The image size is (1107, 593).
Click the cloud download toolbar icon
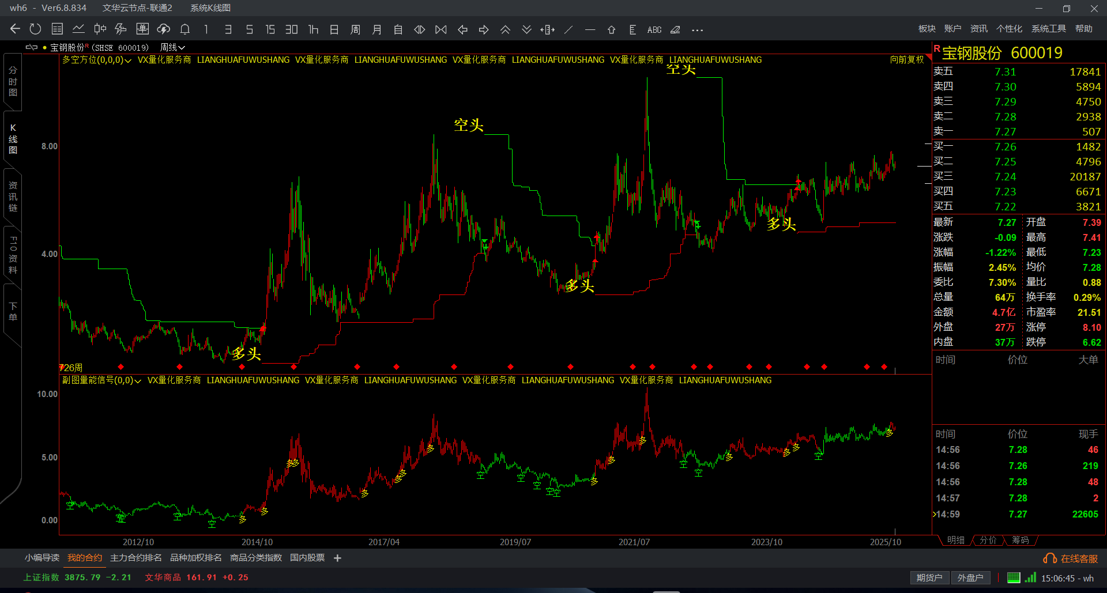point(164,29)
